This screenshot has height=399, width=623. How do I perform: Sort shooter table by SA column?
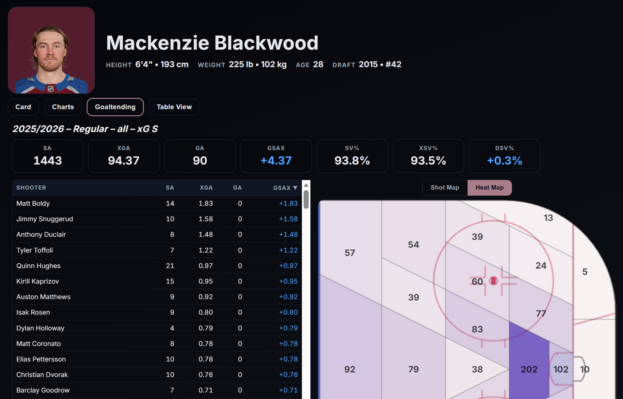coord(170,188)
